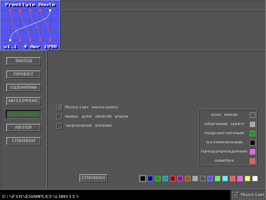Pick bright blue from the bottom palette
The width and height of the screenshot is (266, 200).
(x=210, y=179)
